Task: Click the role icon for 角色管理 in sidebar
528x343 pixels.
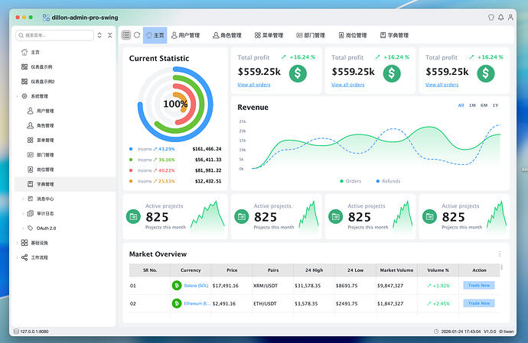Action: click(31, 125)
